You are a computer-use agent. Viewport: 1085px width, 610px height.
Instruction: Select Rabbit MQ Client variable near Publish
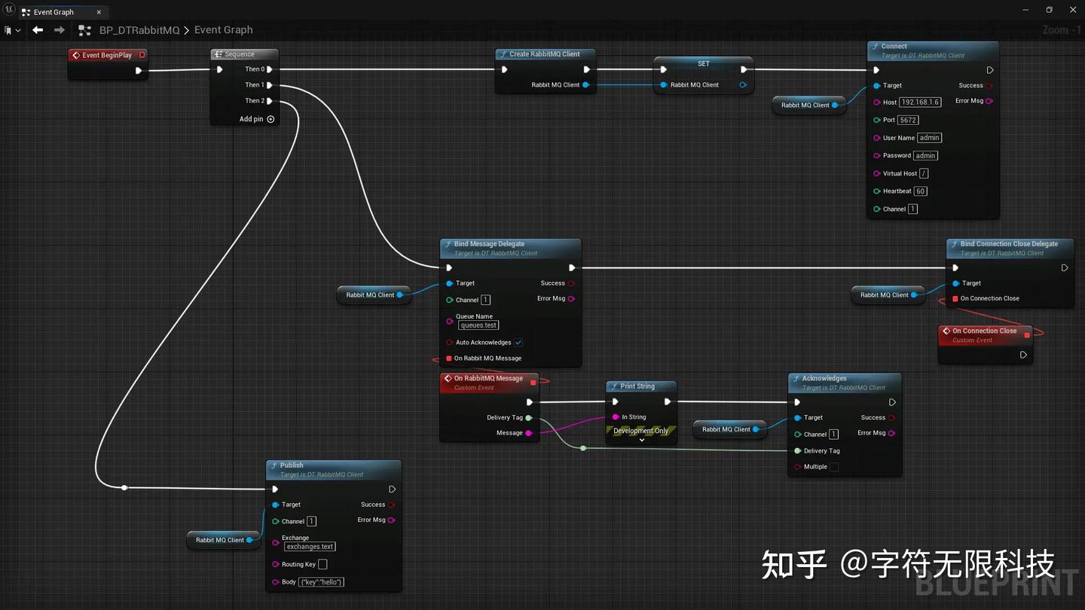224,540
